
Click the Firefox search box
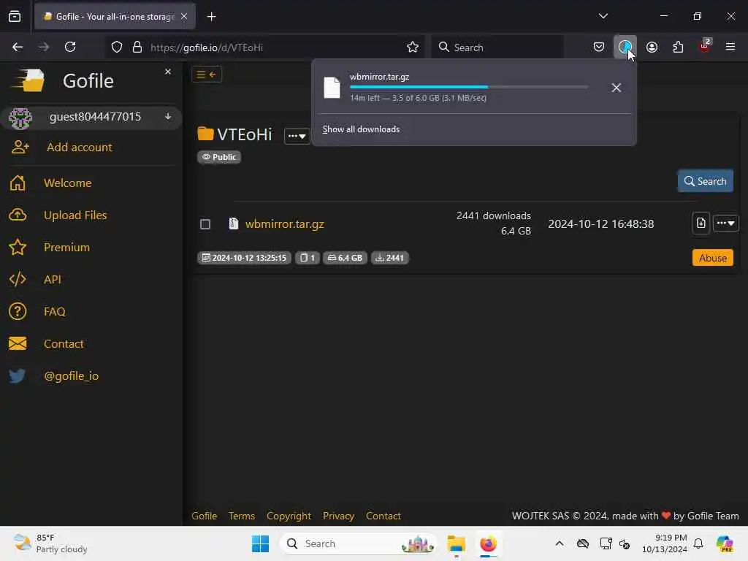(x=497, y=47)
